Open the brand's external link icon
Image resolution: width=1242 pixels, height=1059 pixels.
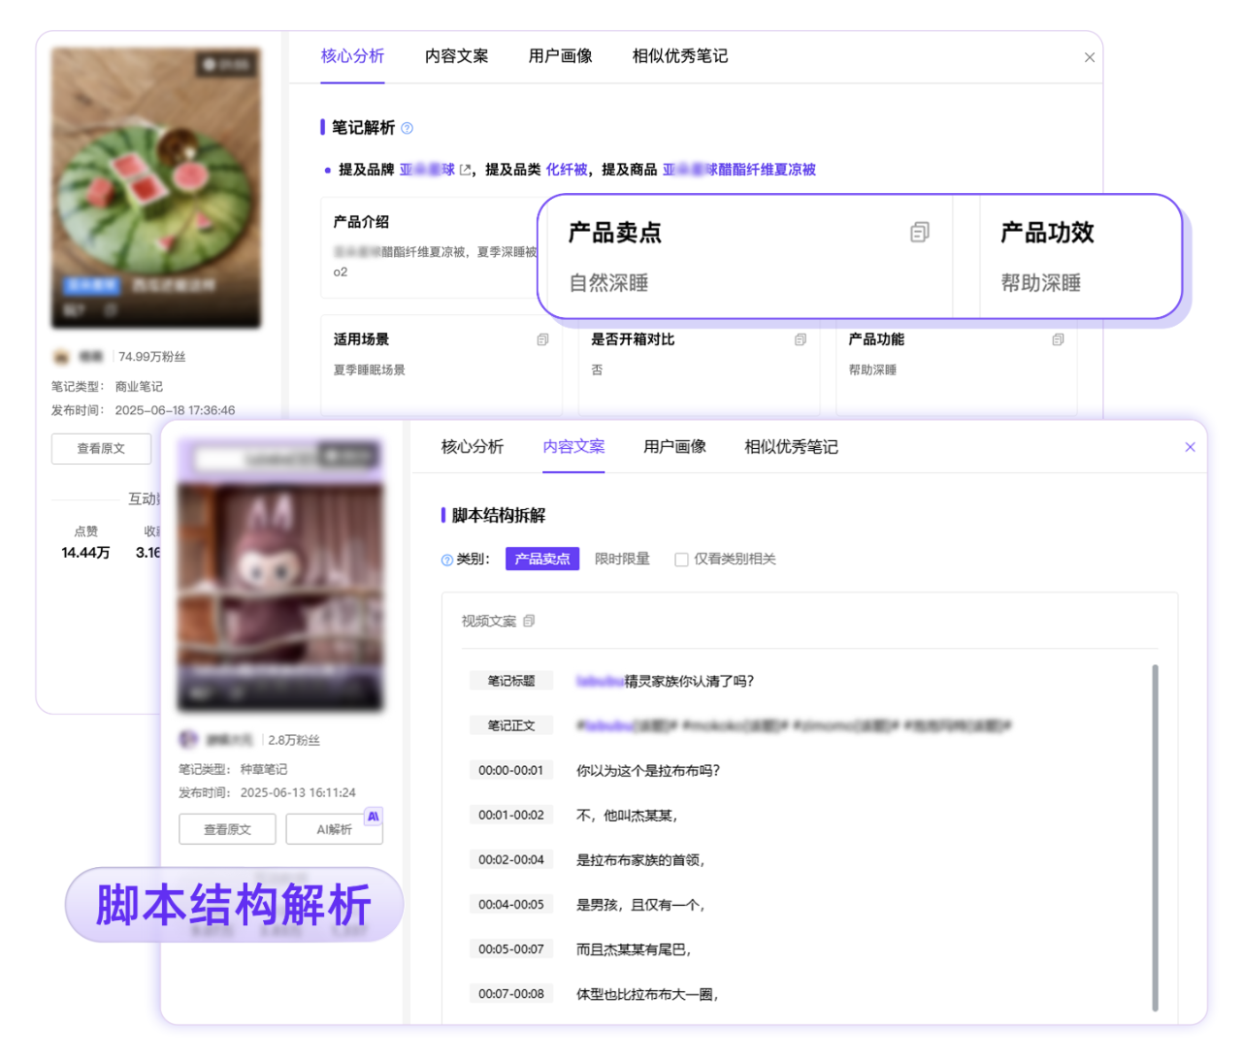pos(466,170)
